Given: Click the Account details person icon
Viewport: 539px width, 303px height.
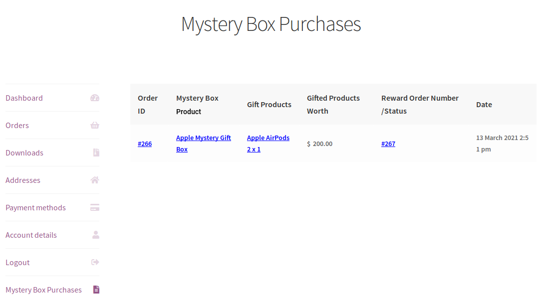Looking at the screenshot, I should coord(96,235).
